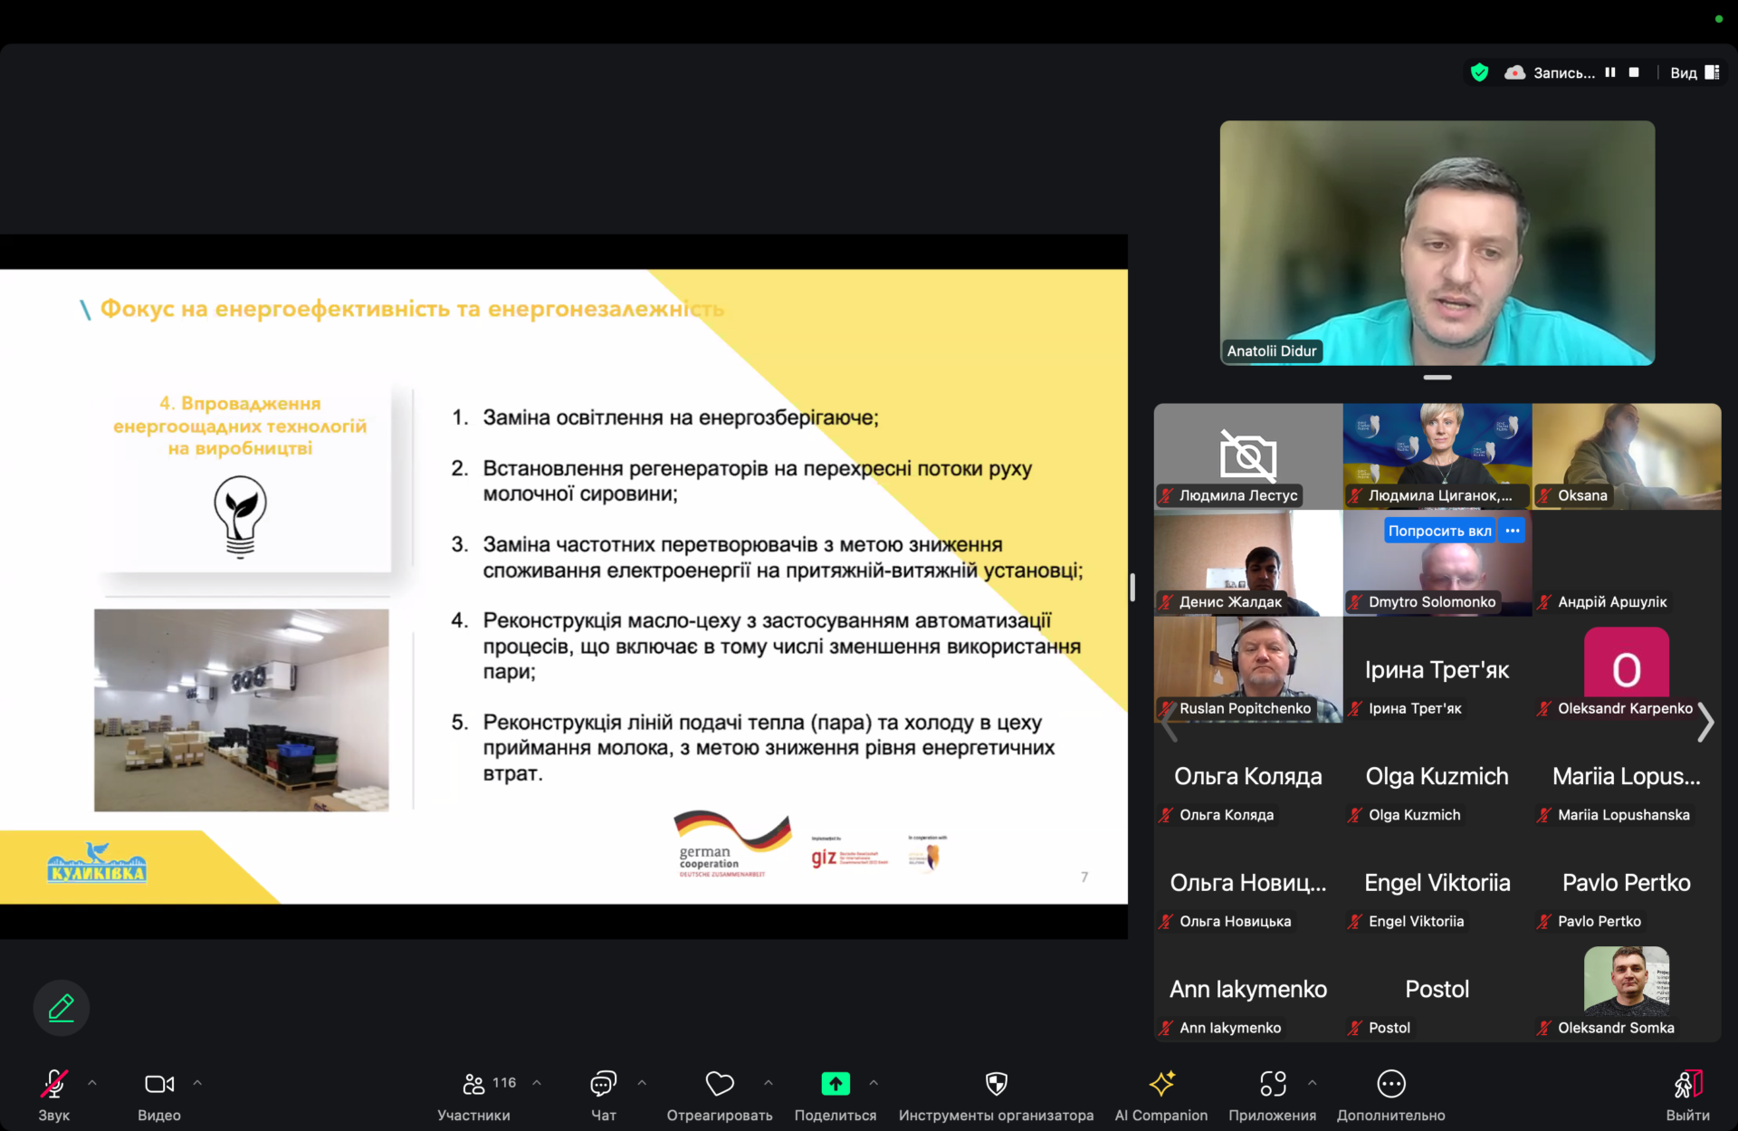
Task: Launch the AI Companion sparkle icon
Action: 1161,1084
